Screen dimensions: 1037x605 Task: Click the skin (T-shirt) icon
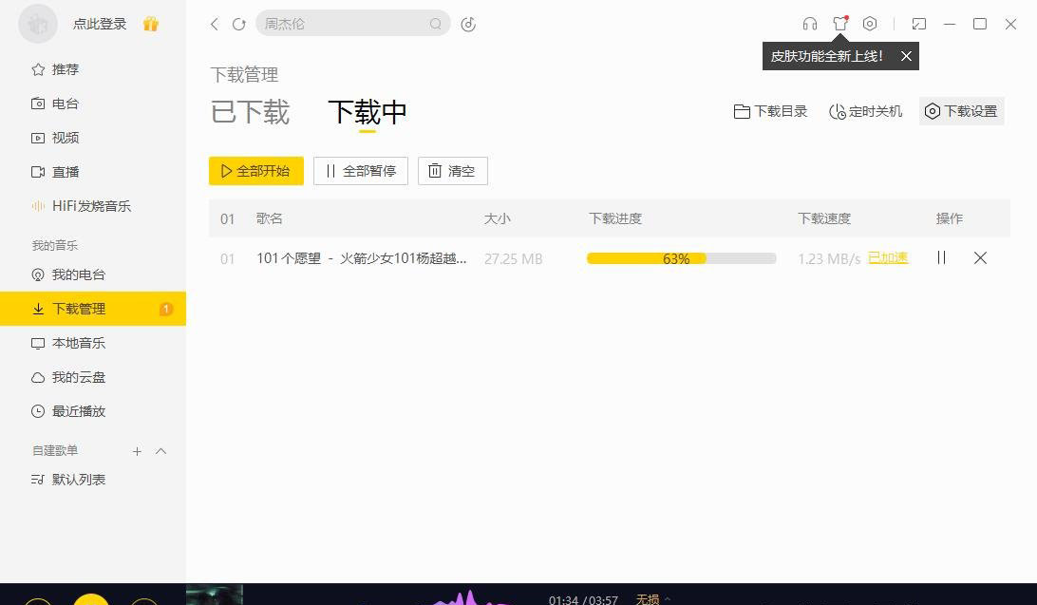pyautogui.click(x=839, y=24)
